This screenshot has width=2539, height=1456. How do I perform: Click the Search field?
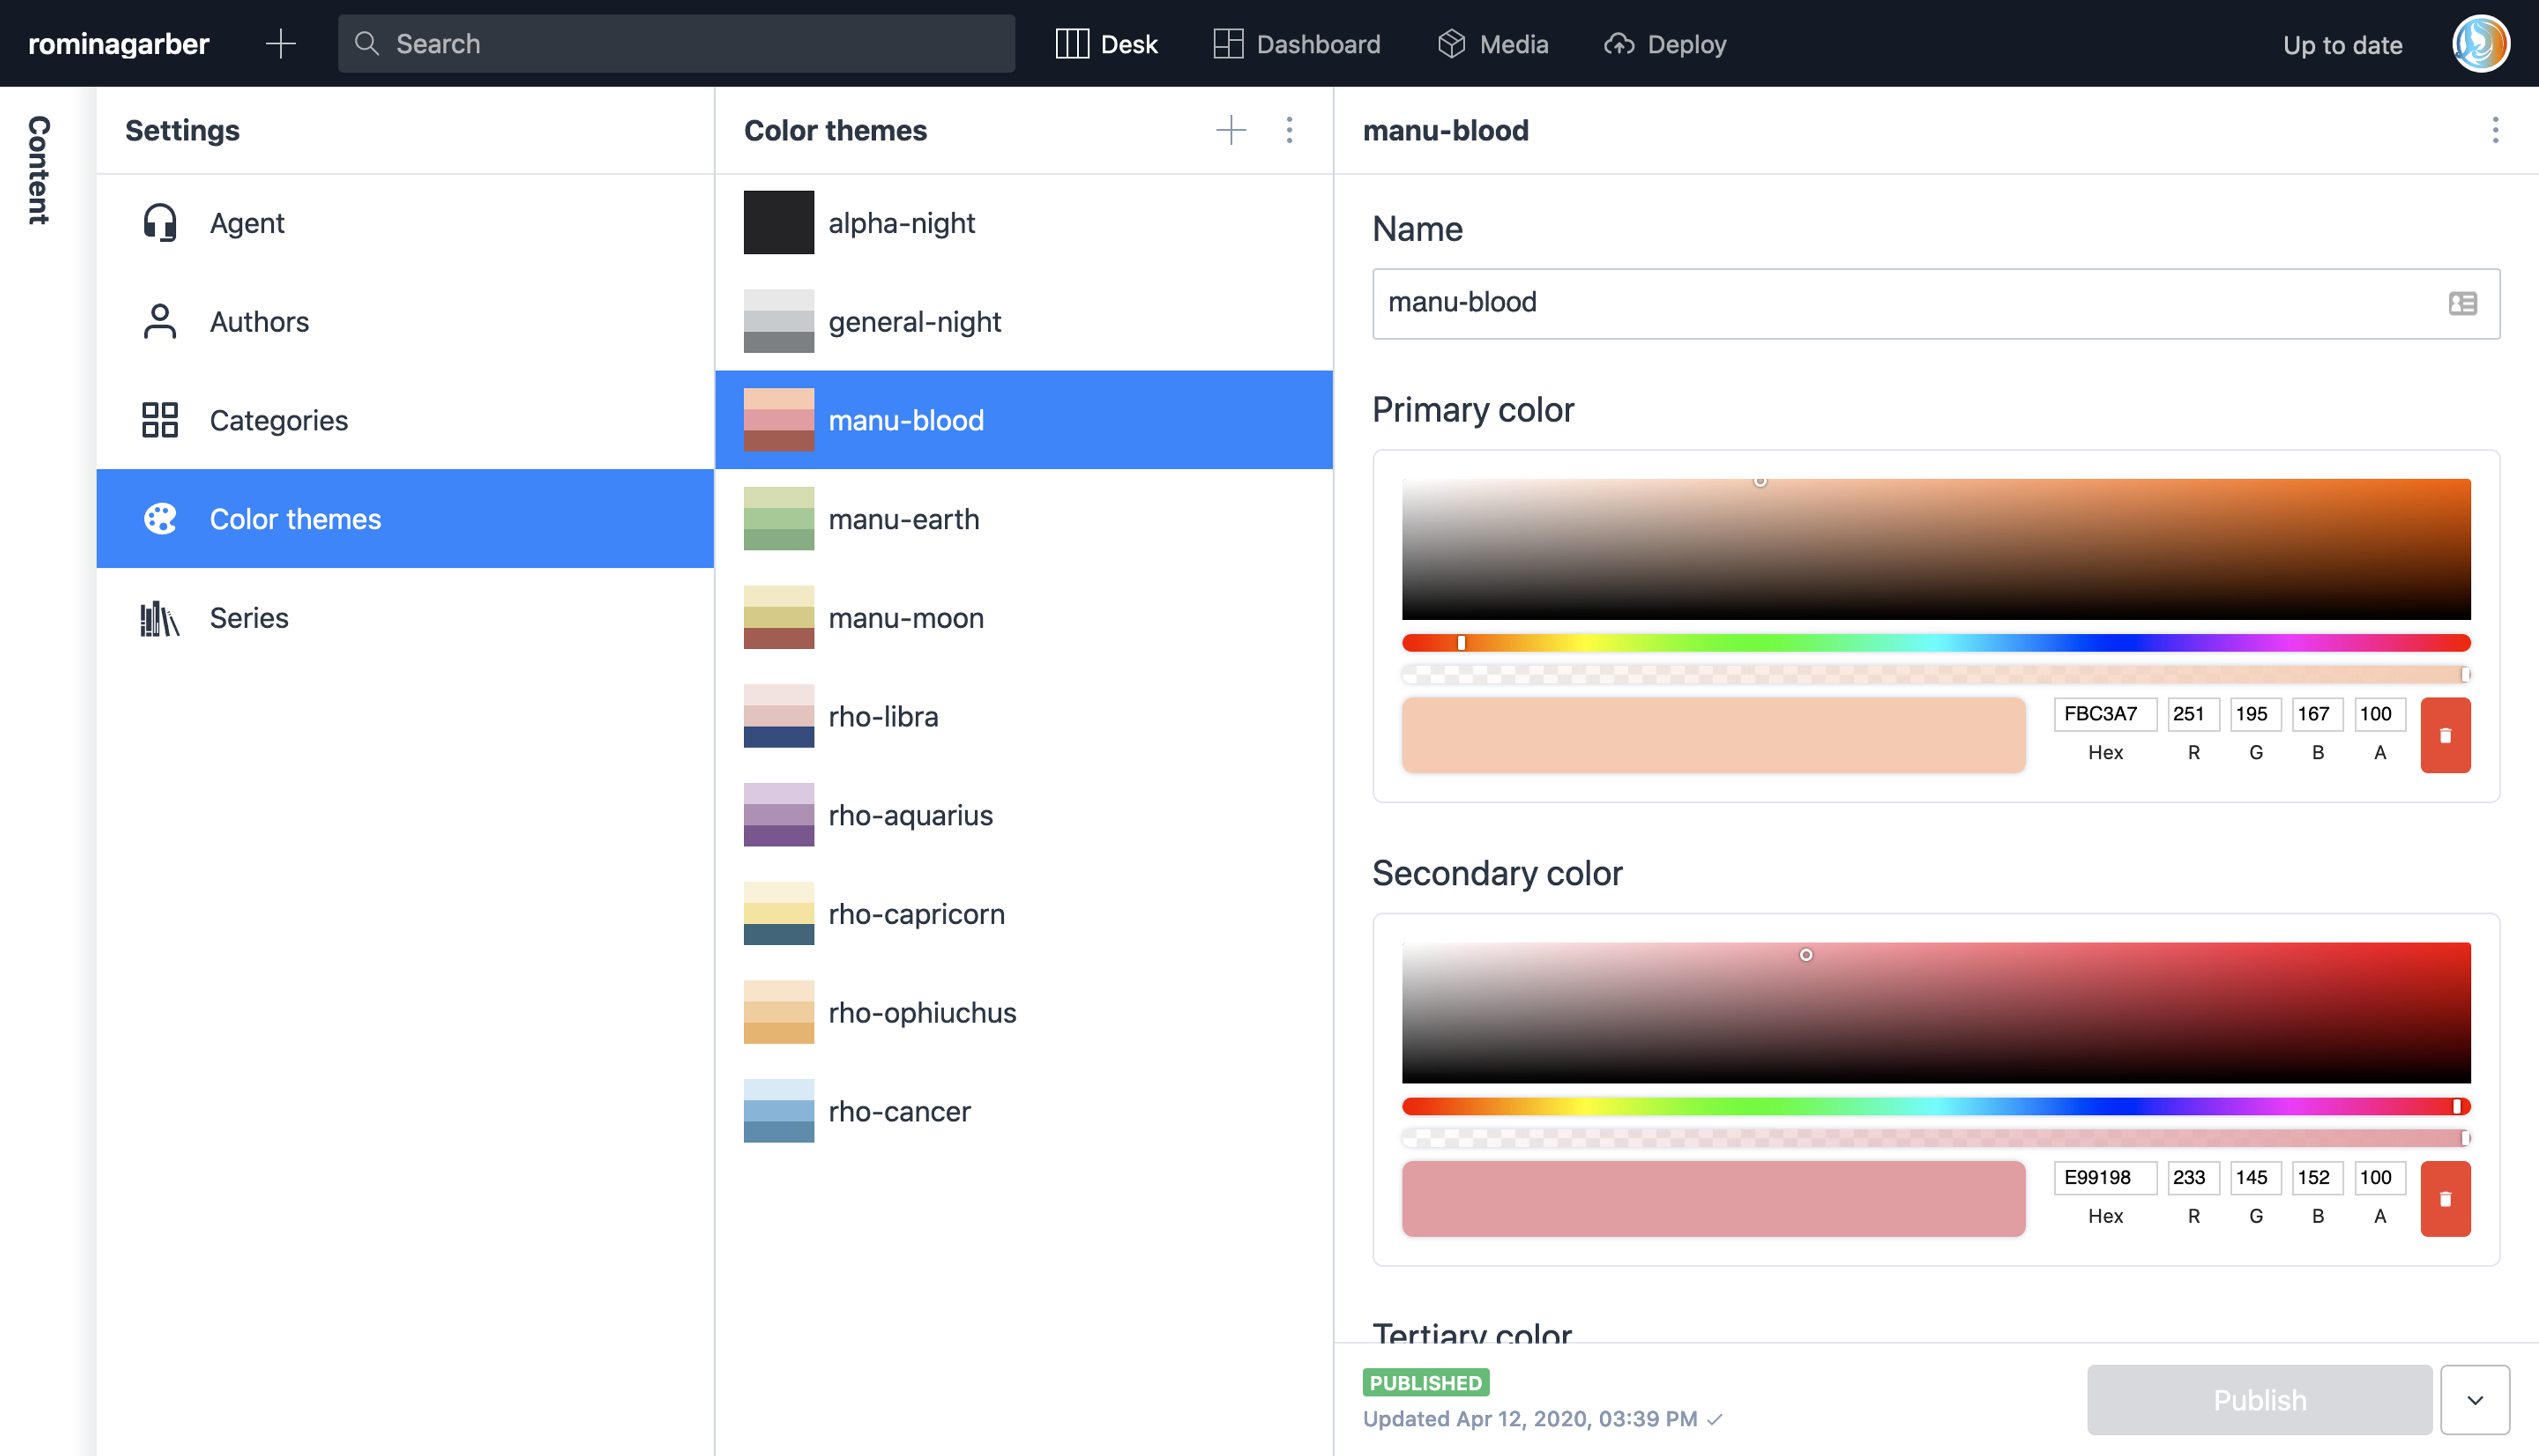pyautogui.click(x=676, y=44)
